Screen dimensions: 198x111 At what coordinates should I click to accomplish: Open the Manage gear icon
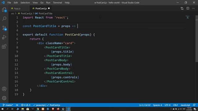tap(4, 98)
